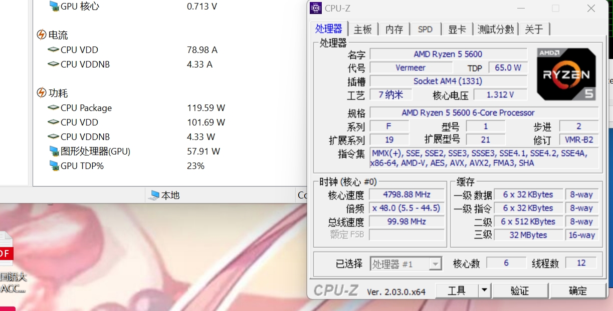Click the GPU 核心 voltage value 0.713 V

[202, 6]
